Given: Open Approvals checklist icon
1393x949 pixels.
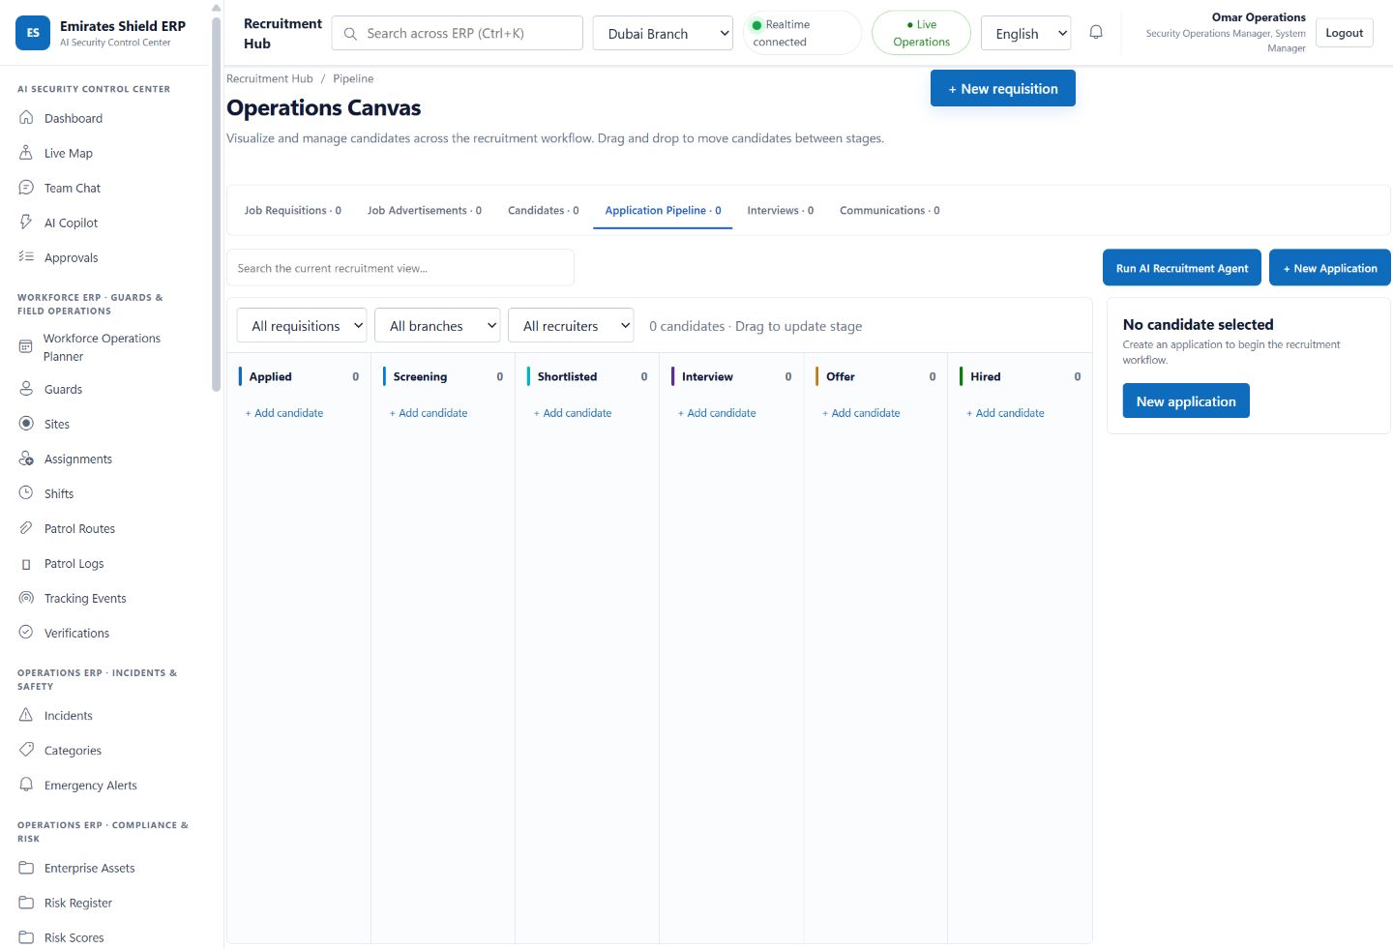Looking at the screenshot, I should coord(26,257).
